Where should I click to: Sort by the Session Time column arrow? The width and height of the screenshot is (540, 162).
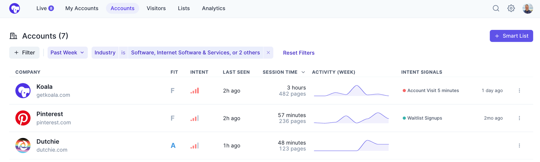303,72
